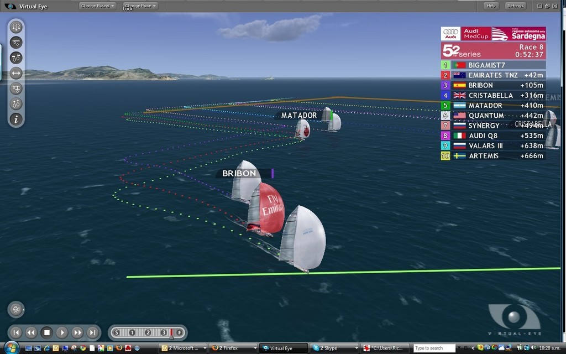Launch Firefox from quick launch bar

click(119, 348)
